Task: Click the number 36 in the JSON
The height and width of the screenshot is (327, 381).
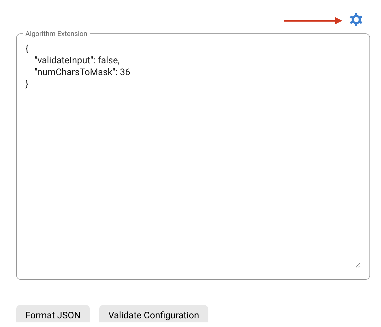Action: [125, 72]
